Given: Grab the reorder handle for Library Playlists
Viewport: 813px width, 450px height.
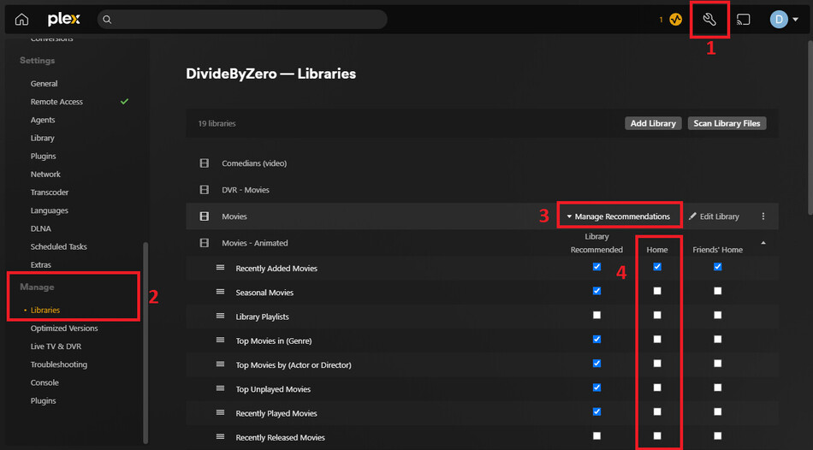Looking at the screenshot, I should pyautogui.click(x=220, y=317).
